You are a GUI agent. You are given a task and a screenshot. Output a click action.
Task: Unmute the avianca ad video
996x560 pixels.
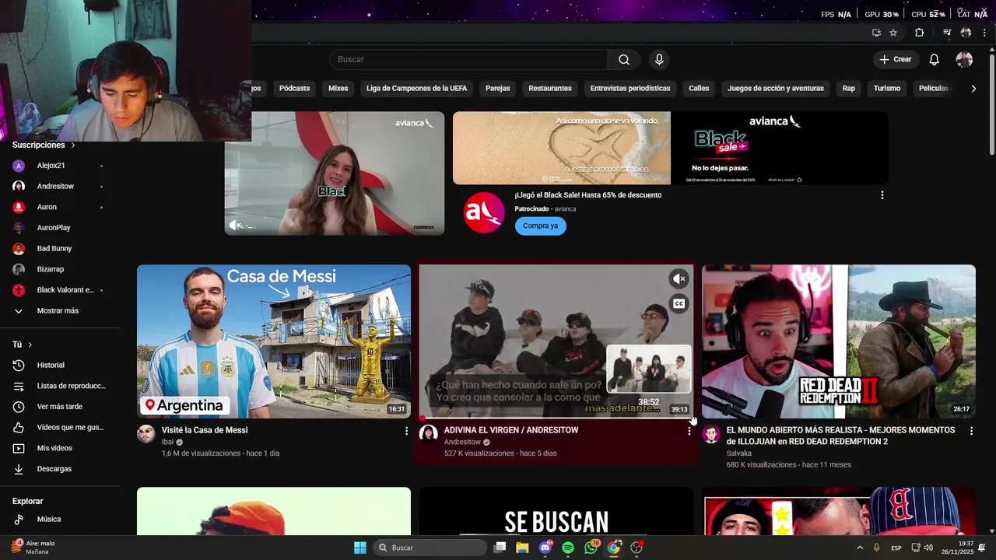coord(233,225)
